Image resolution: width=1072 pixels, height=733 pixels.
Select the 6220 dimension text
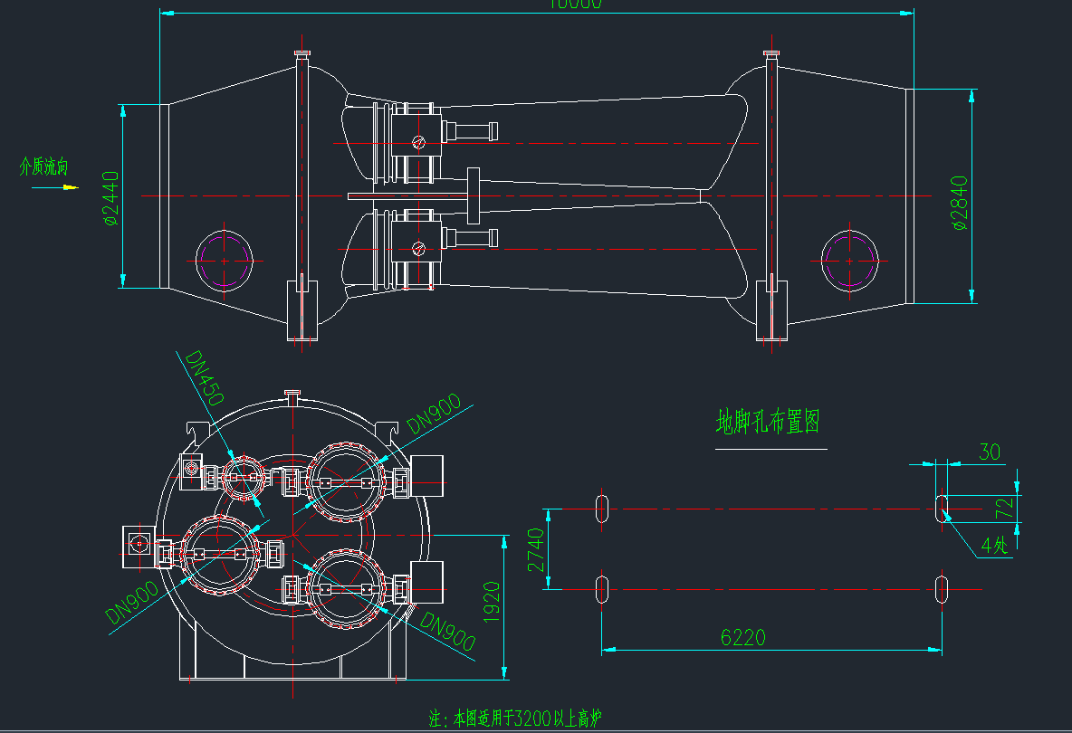tap(743, 637)
